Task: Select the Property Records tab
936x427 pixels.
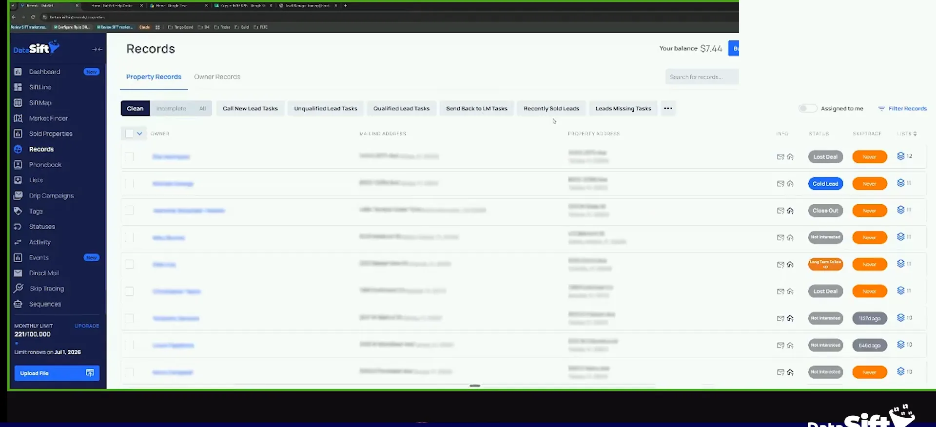Action: [154, 77]
